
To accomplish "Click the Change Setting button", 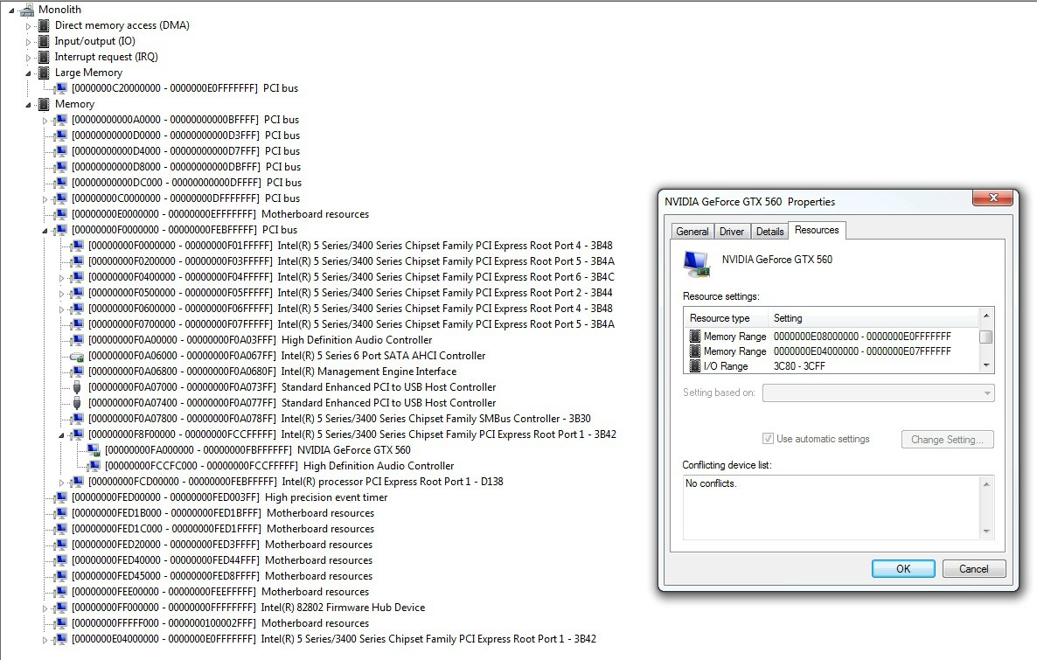I will (x=947, y=440).
